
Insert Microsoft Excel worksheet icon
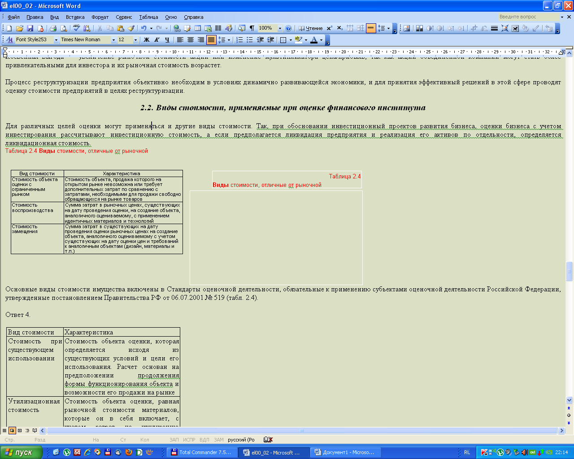click(x=208, y=28)
